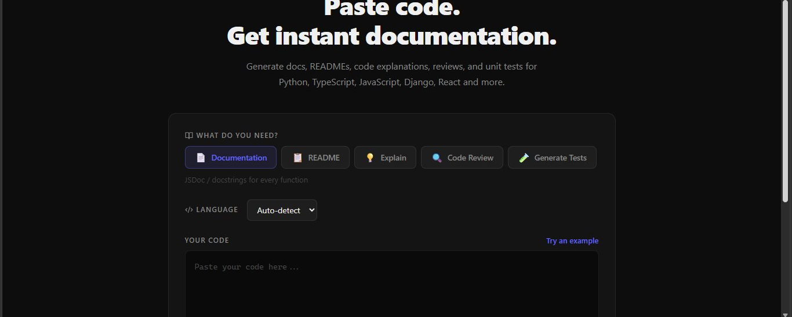The image size is (792, 317).
Task: Click the code brackets icon beside Language
Action: [188, 210]
